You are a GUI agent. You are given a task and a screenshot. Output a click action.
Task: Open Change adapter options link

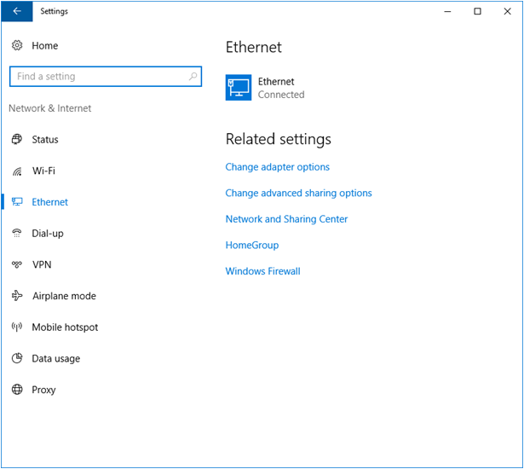277,167
